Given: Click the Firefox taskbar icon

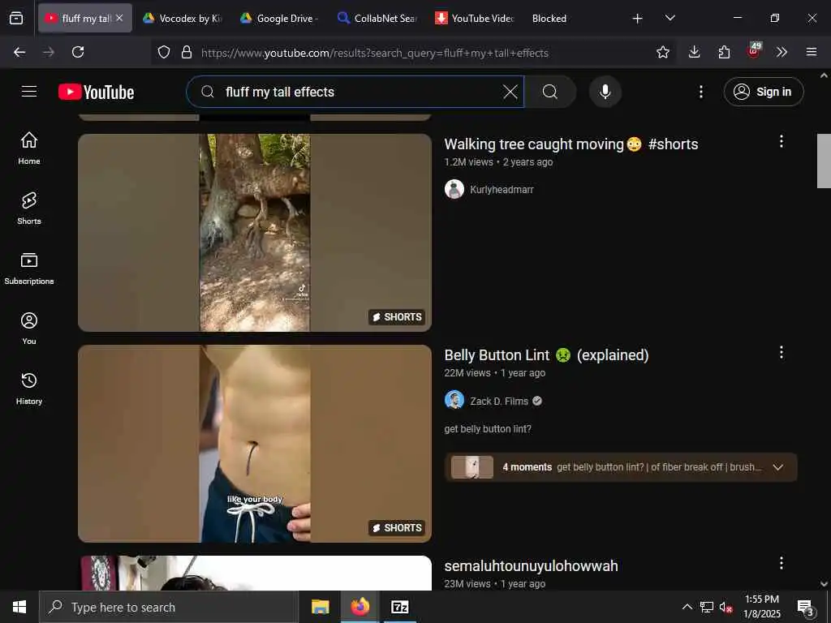Looking at the screenshot, I should pyautogui.click(x=360, y=607).
